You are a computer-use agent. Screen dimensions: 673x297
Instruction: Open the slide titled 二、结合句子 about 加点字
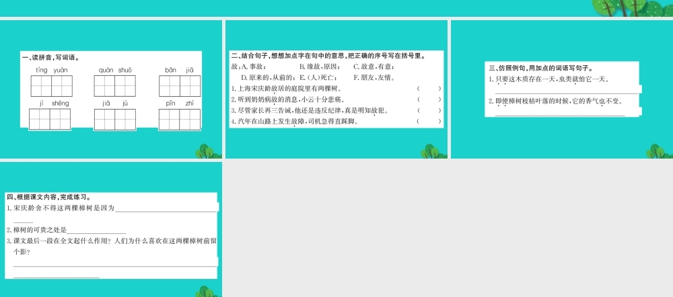[x=336, y=89]
